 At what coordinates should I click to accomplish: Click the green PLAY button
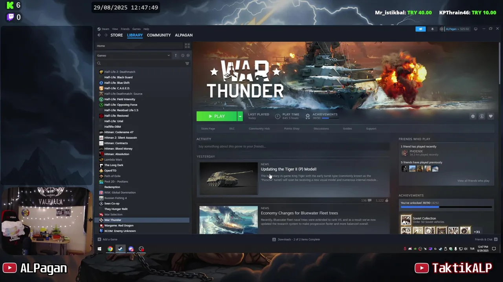pyautogui.click(x=217, y=116)
